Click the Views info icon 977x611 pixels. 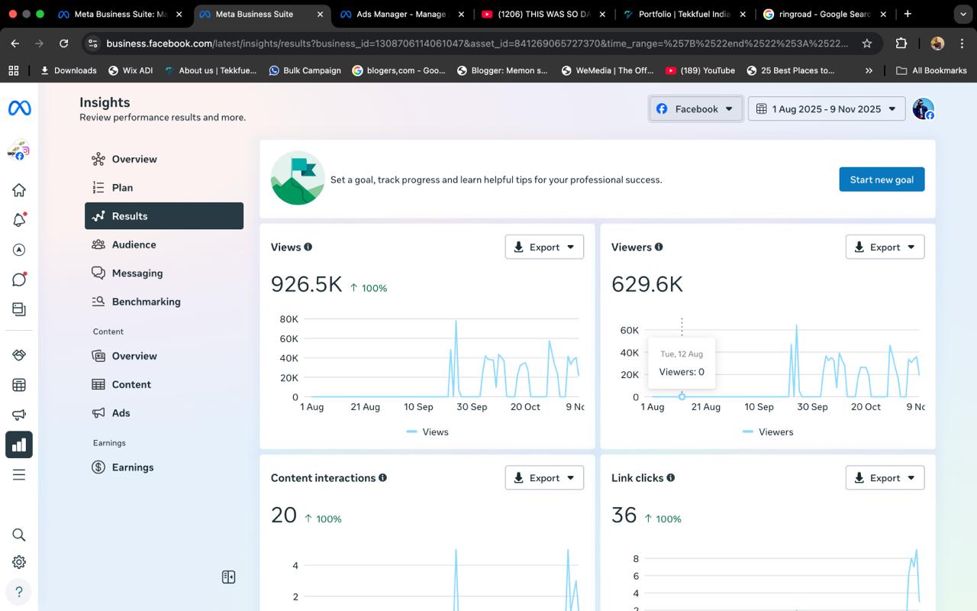pos(308,247)
